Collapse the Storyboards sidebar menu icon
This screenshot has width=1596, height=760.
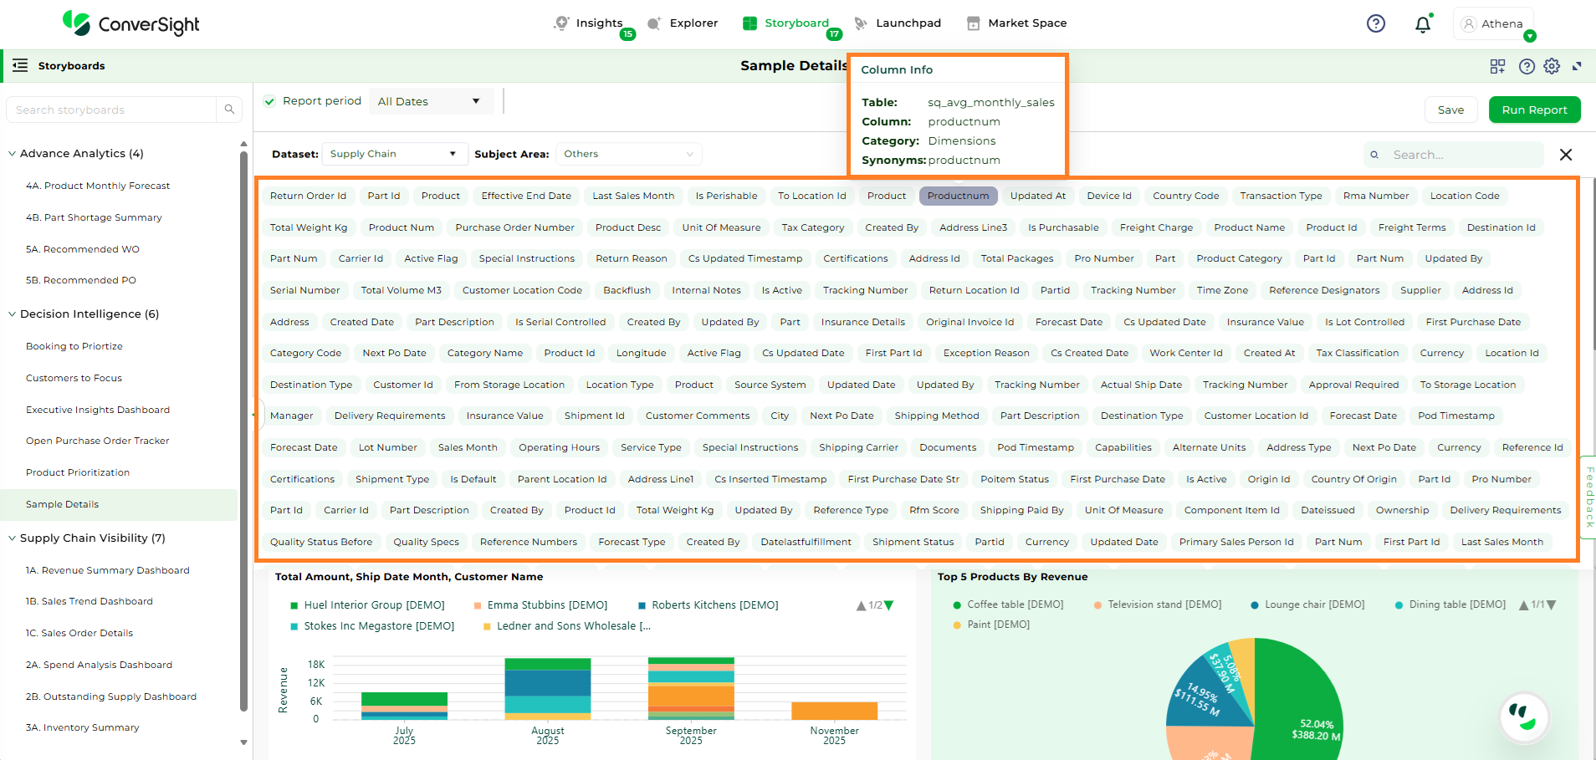pos(20,65)
